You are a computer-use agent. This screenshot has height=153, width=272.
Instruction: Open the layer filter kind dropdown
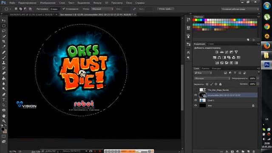(203, 73)
